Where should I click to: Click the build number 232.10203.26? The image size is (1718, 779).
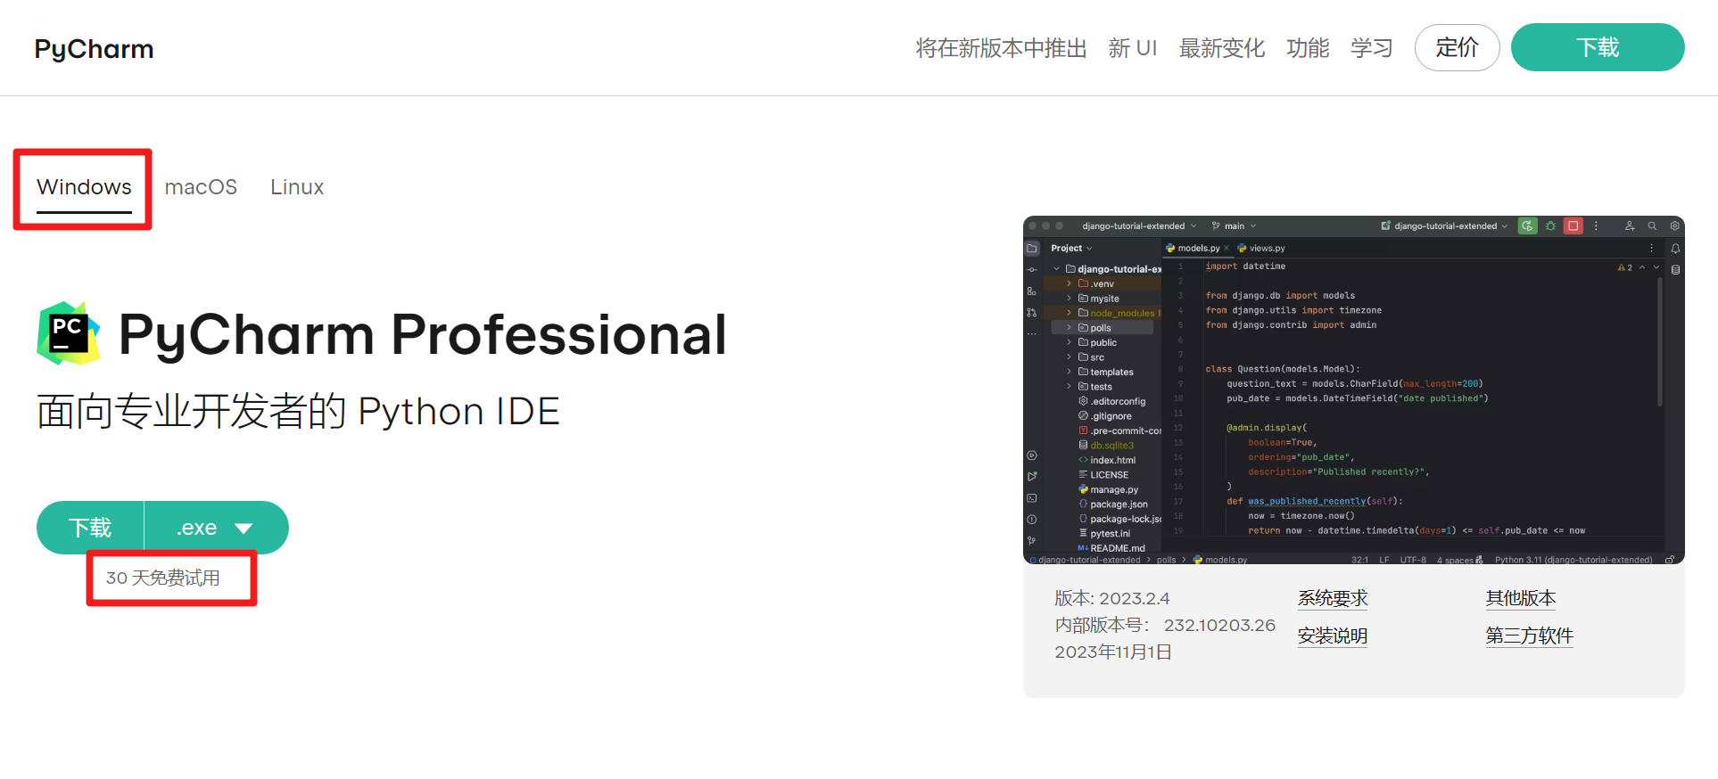(x=1219, y=626)
